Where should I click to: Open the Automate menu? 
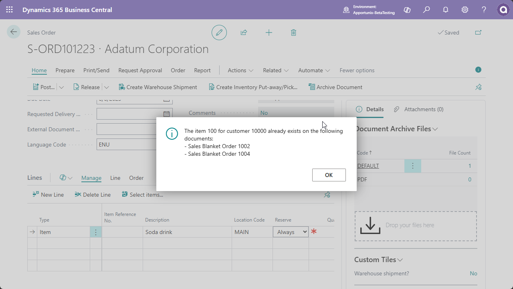(x=314, y=70)
